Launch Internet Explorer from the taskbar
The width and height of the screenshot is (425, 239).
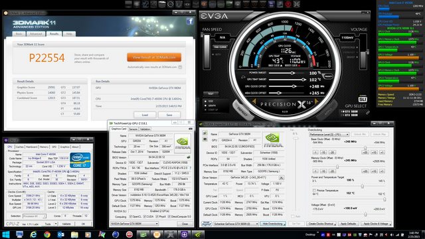(x=33, y=234)
